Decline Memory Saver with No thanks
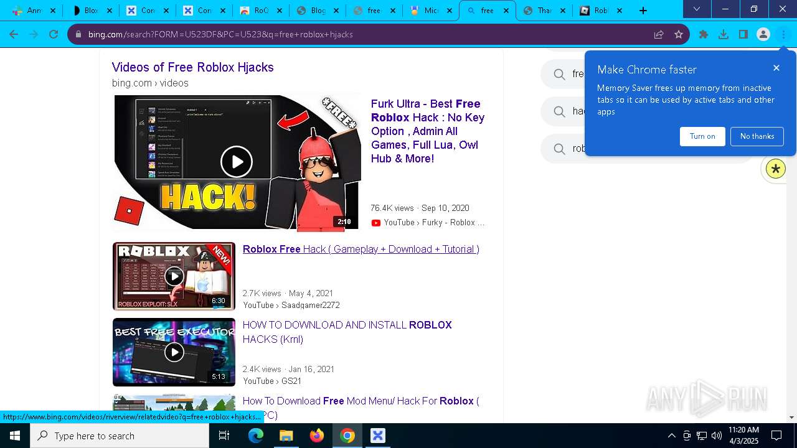Viewport: 797px width, 448px height. 757,136
